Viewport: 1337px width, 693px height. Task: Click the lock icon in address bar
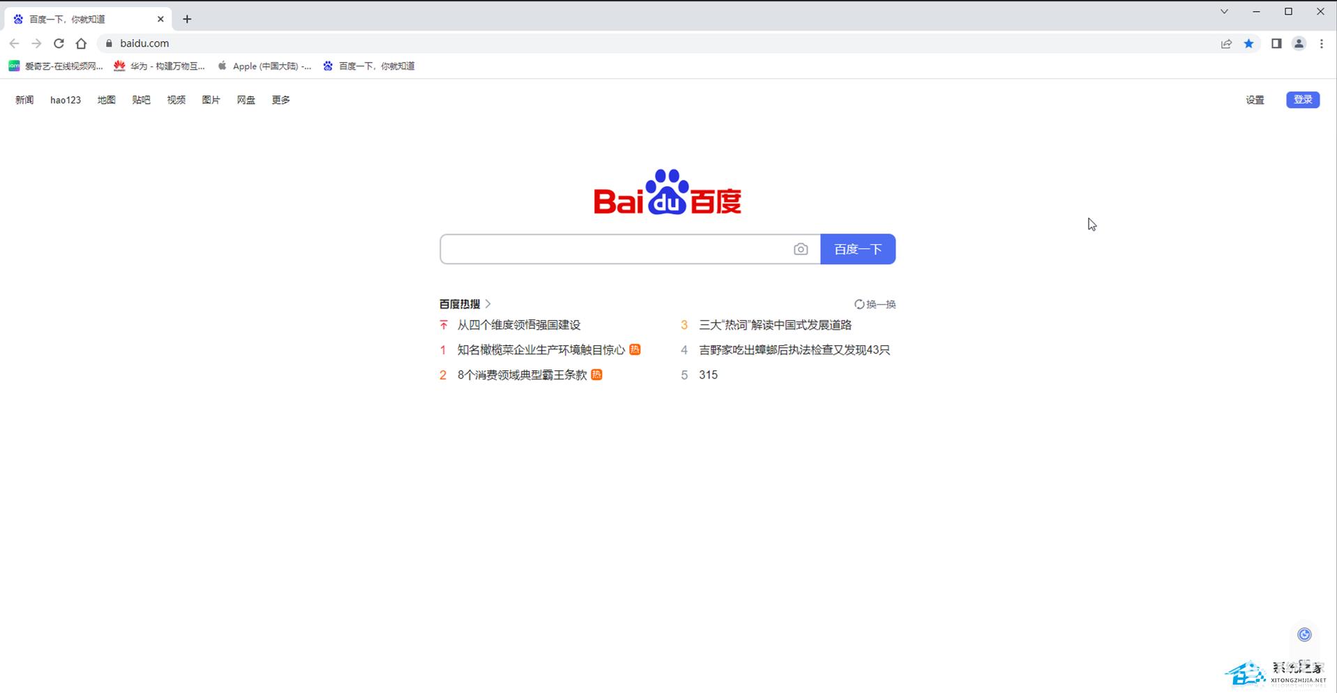pos(109,43)
